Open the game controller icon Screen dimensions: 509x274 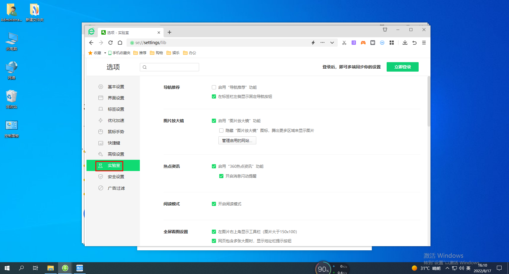coord(363,43)
